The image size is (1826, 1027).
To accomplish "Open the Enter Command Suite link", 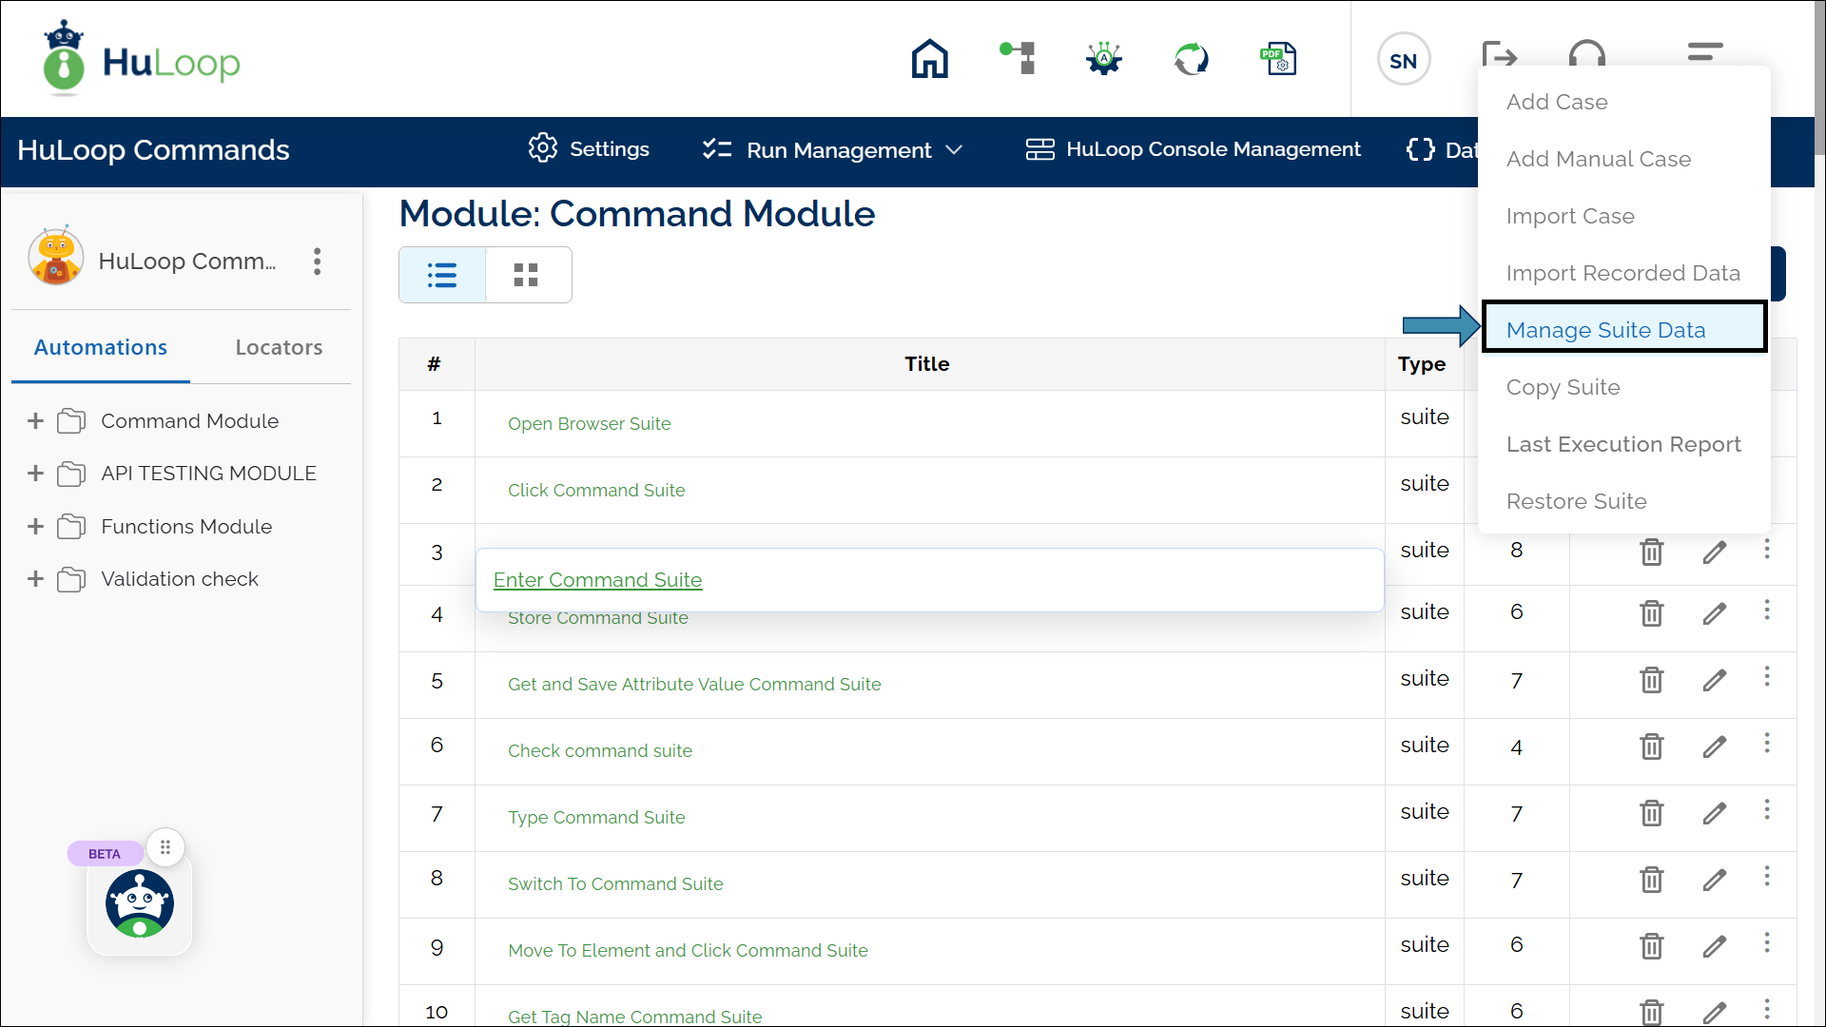I will (x=597, y=580).
